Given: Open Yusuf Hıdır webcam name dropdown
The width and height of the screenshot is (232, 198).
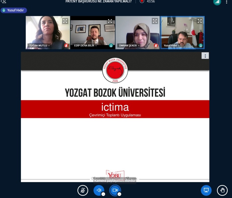Looking at the screenshot, I should (171, 45).
